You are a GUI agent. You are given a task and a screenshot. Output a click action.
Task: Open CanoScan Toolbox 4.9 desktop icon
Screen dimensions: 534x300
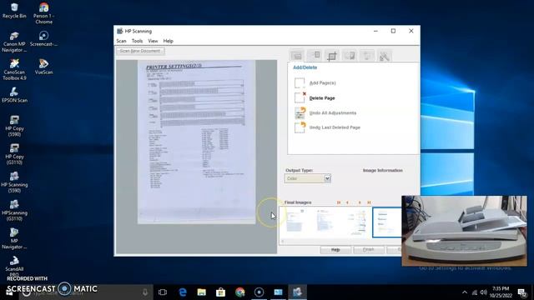[x=14, y=70]
